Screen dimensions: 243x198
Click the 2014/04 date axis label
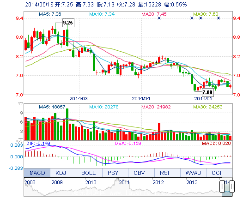141,98
